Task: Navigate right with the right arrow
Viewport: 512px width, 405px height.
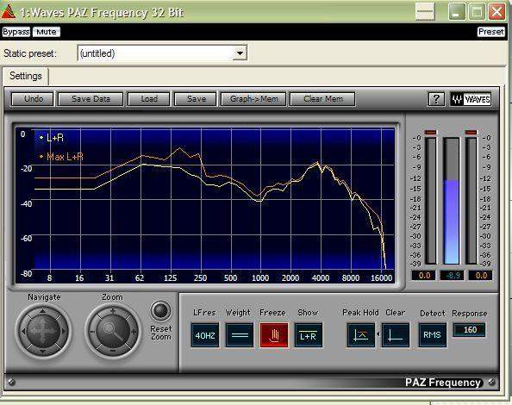Action: pyautogui.click(x=63, y=332)
